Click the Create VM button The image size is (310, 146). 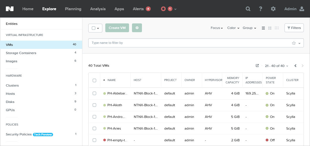(117, 28)
